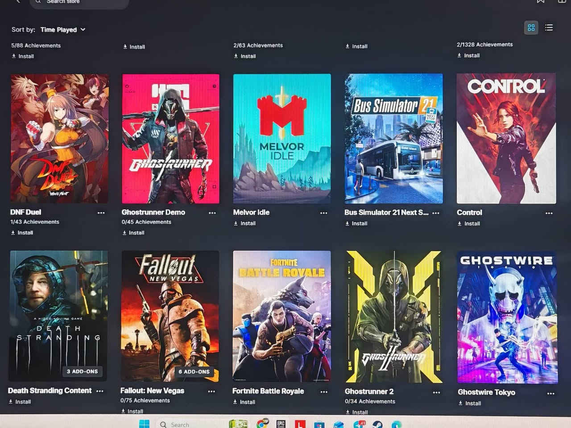Open the Ghostrunner Demo cover art
This screenshot has width=571, height=428.
pyautogui.click(x=170, y=139)
